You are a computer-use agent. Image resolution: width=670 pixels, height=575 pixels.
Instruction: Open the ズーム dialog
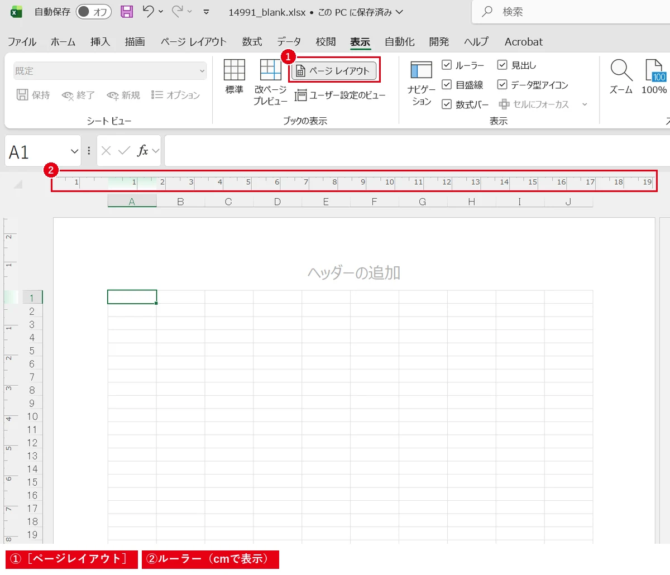click(x=621, y=77)
